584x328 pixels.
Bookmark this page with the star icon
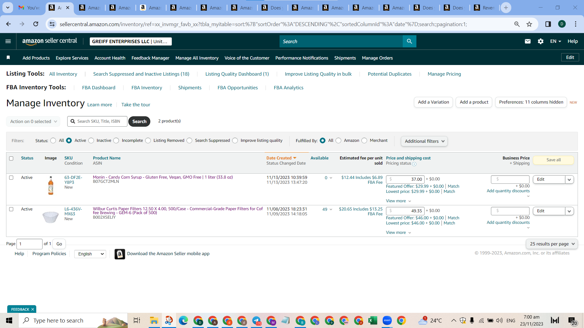point(529,24)
